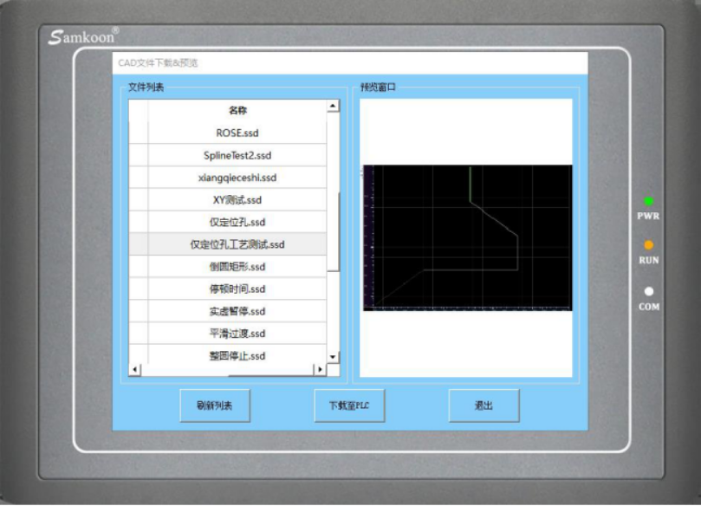Click the horizontal scrollbar track

[x=225, y=370]
